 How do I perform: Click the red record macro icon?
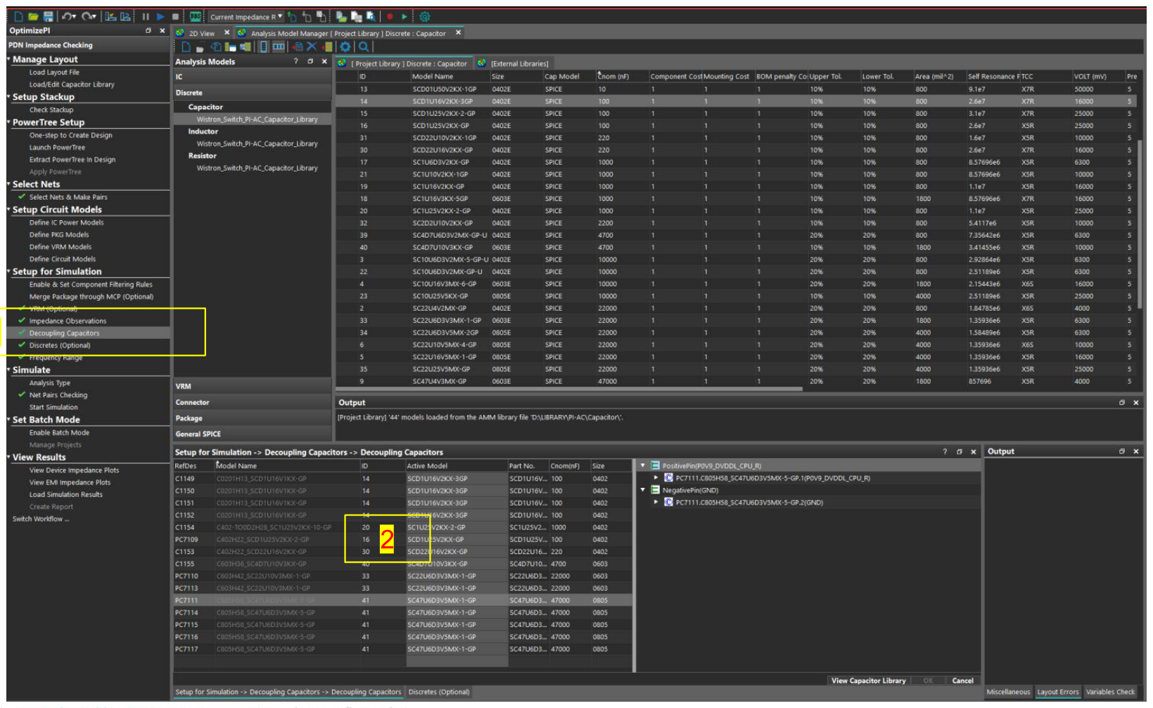tap(390, 16)
